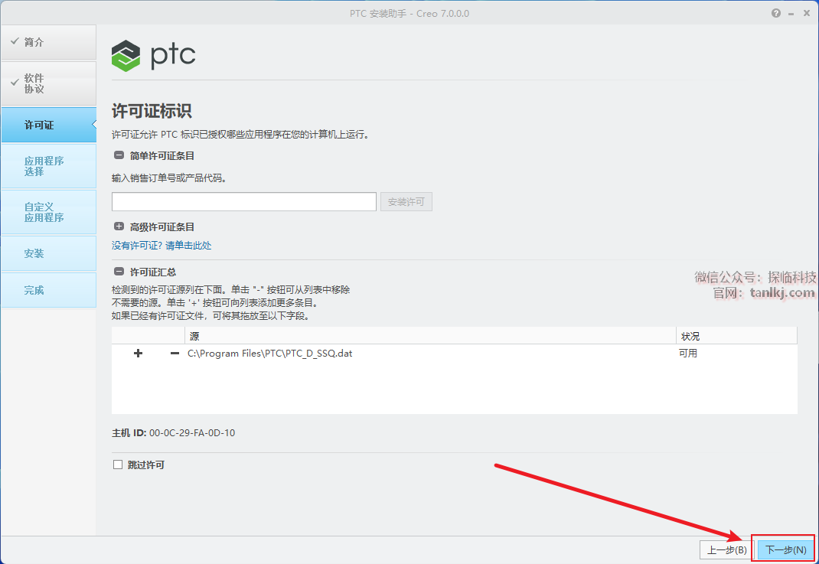The image size is (819, 564).
Task: Go to the 简介 step
Action: point(48,42)
